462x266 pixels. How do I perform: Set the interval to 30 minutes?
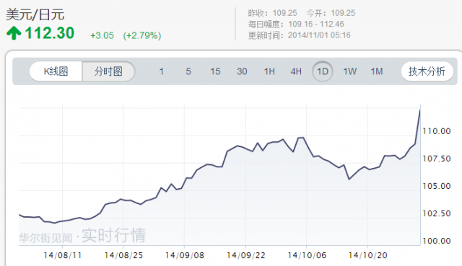[242, 71]
